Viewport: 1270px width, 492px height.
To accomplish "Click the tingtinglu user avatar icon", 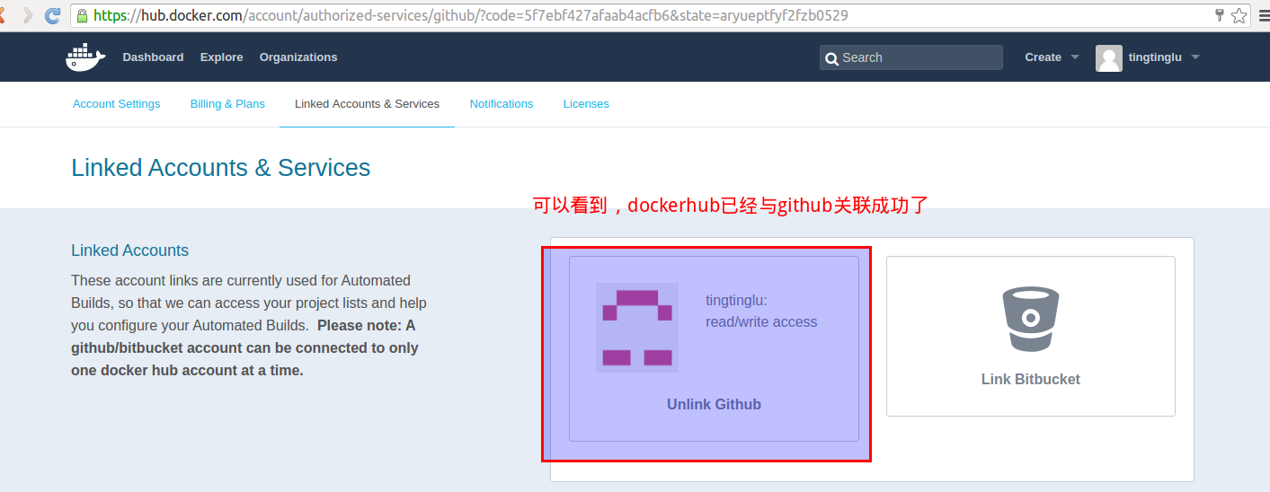I will point(1109,57).
